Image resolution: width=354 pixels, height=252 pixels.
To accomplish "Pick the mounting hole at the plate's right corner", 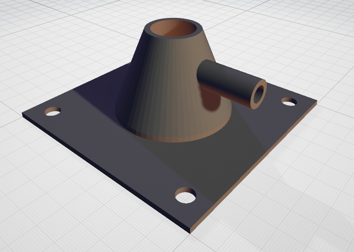I will [289, 102].
